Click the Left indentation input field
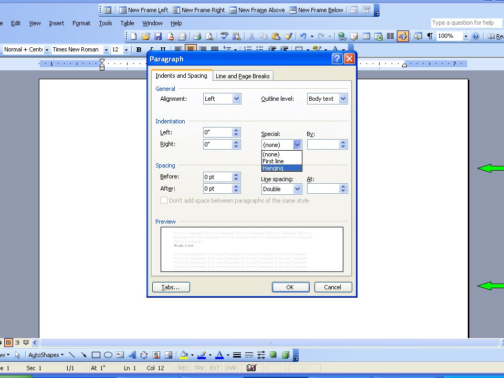This screenshot has width=504, height=378. coord(217,132)
